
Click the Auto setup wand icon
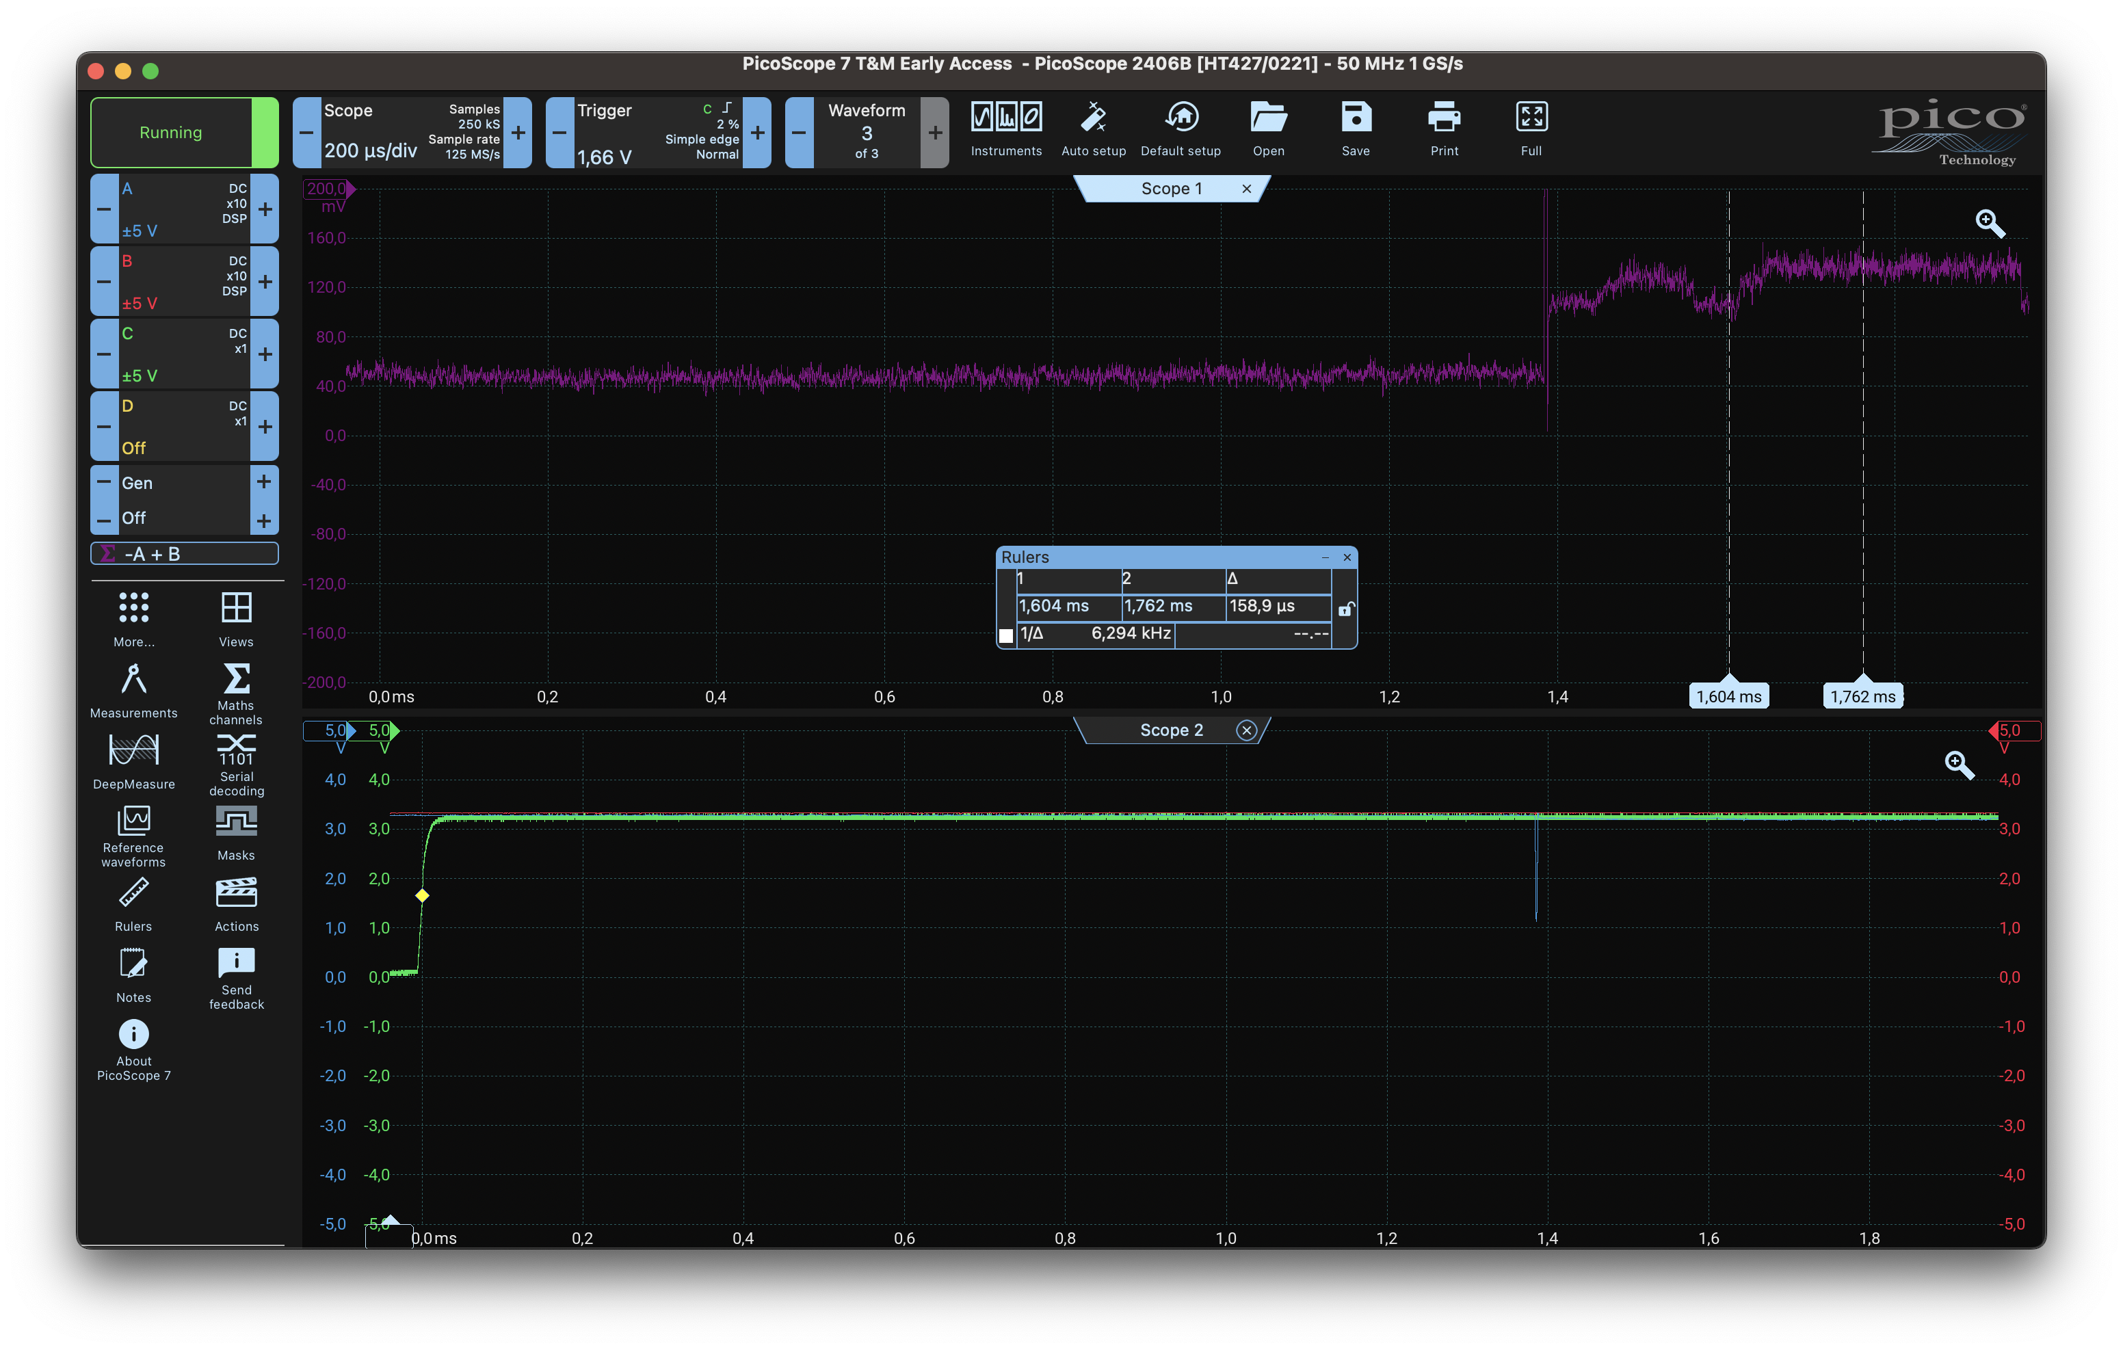(x=1093, y=117)
